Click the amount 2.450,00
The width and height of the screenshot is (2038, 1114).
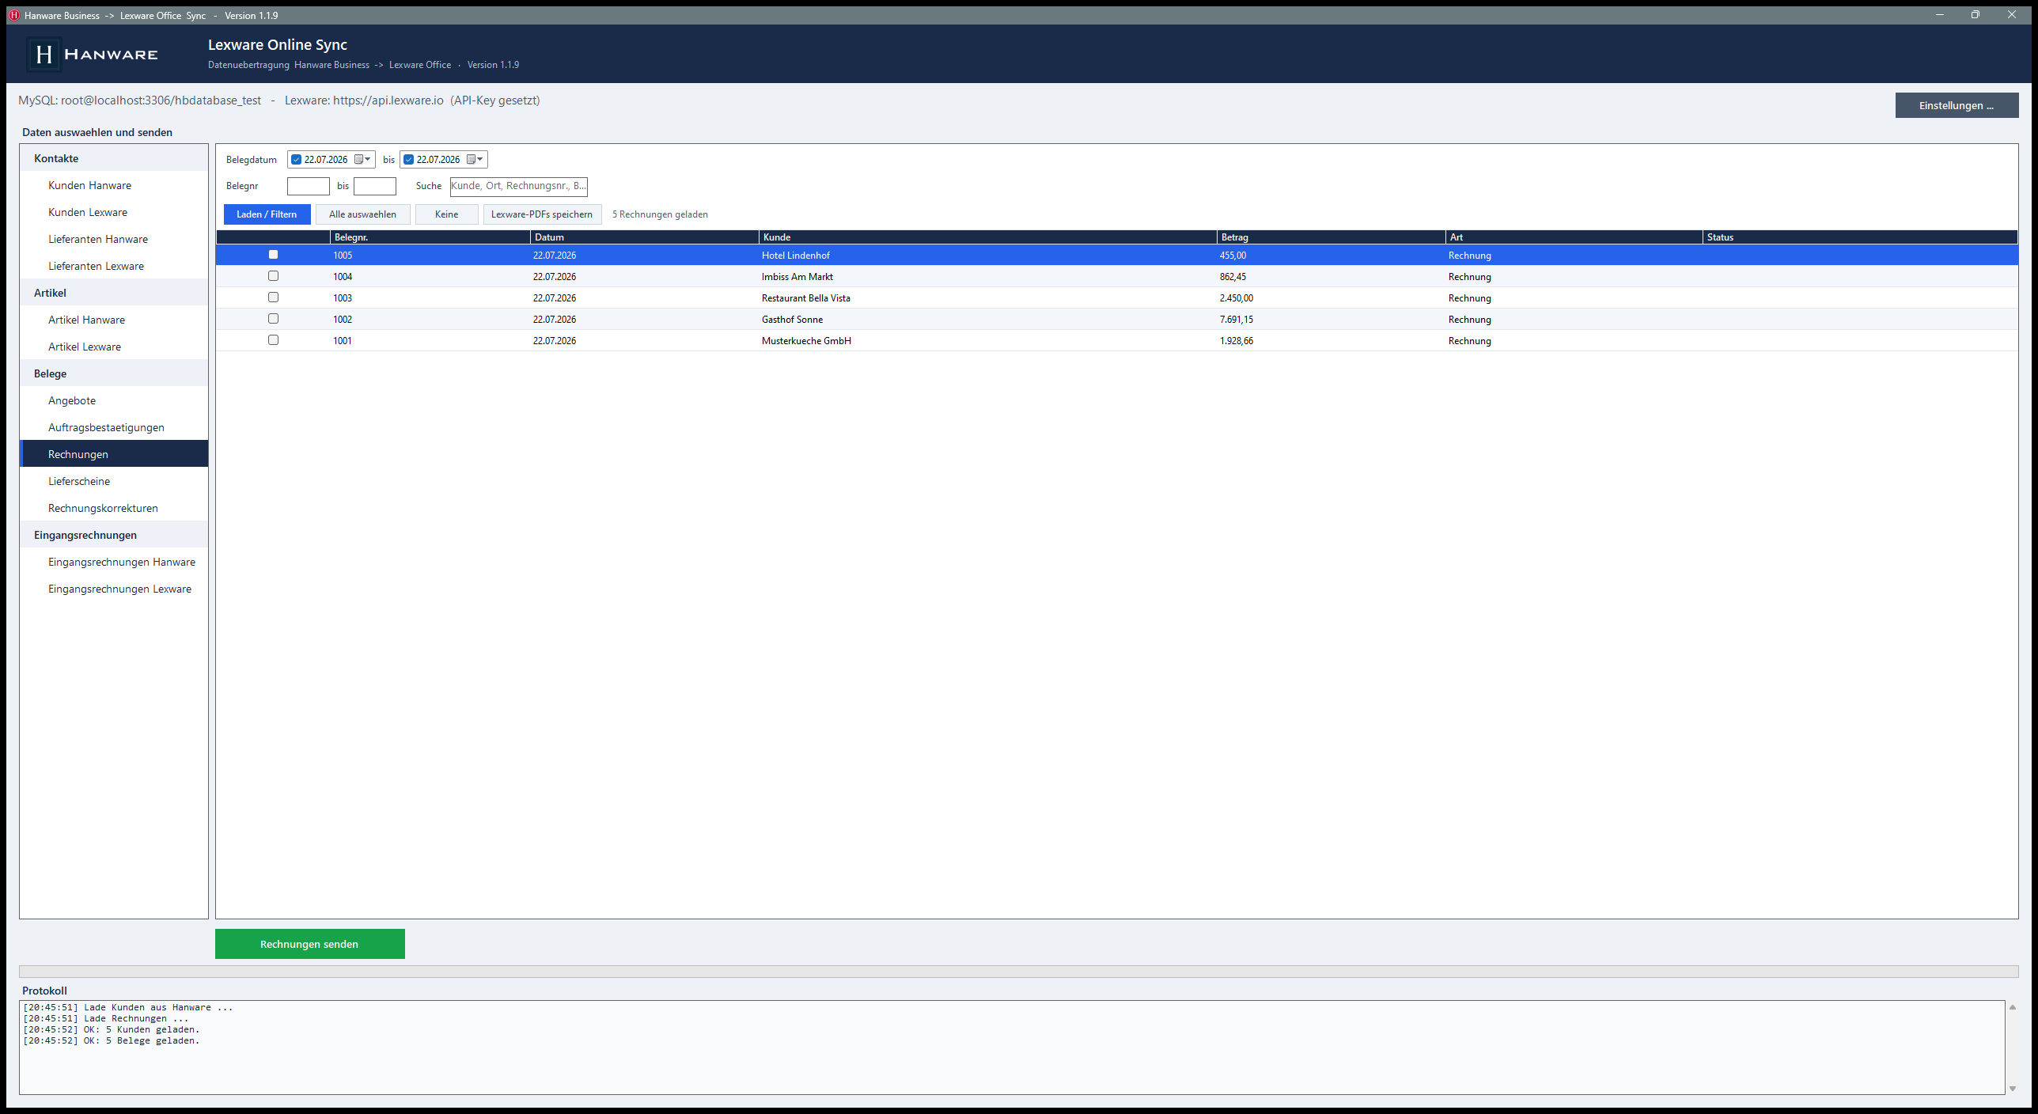pyautogui.click(x=1237, y=298)
